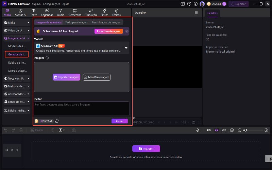Image resolution: width=272 pixels, height=170 pixels.
Task: Click the preview playback progress handle
Action: [x=134, y=118]
